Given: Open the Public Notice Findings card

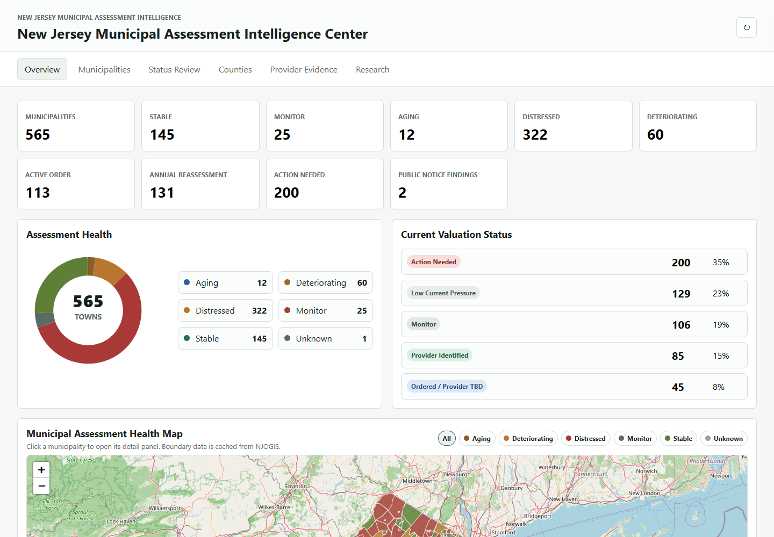Looking at the screenshot, I should (x=449, y=184).
